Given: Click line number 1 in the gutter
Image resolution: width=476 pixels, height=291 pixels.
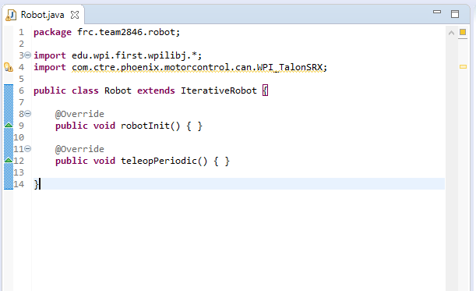Looking at the screenshot, I should point(21,32).
